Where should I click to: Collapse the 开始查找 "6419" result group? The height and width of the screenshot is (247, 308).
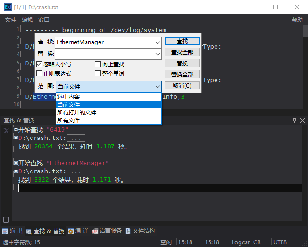coord(16,130)
